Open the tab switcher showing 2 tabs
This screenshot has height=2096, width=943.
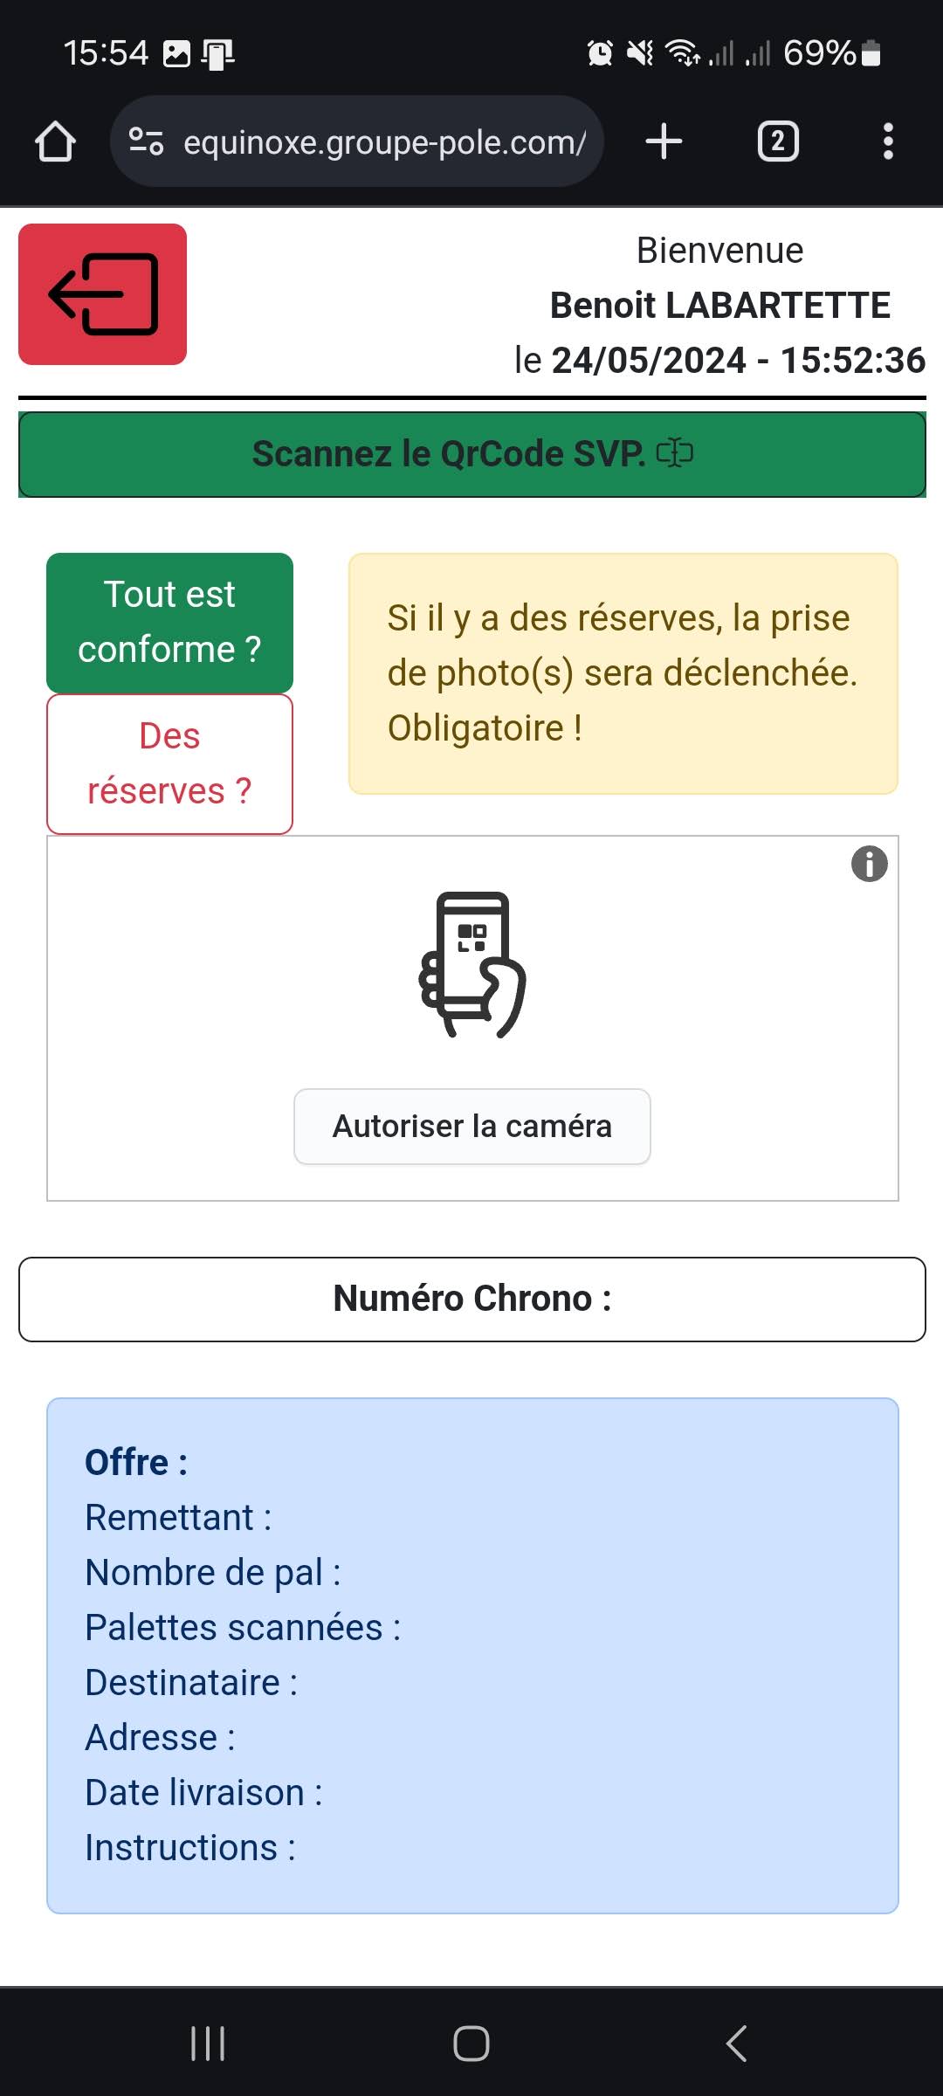pyautogui.click(x=777, y=141)
